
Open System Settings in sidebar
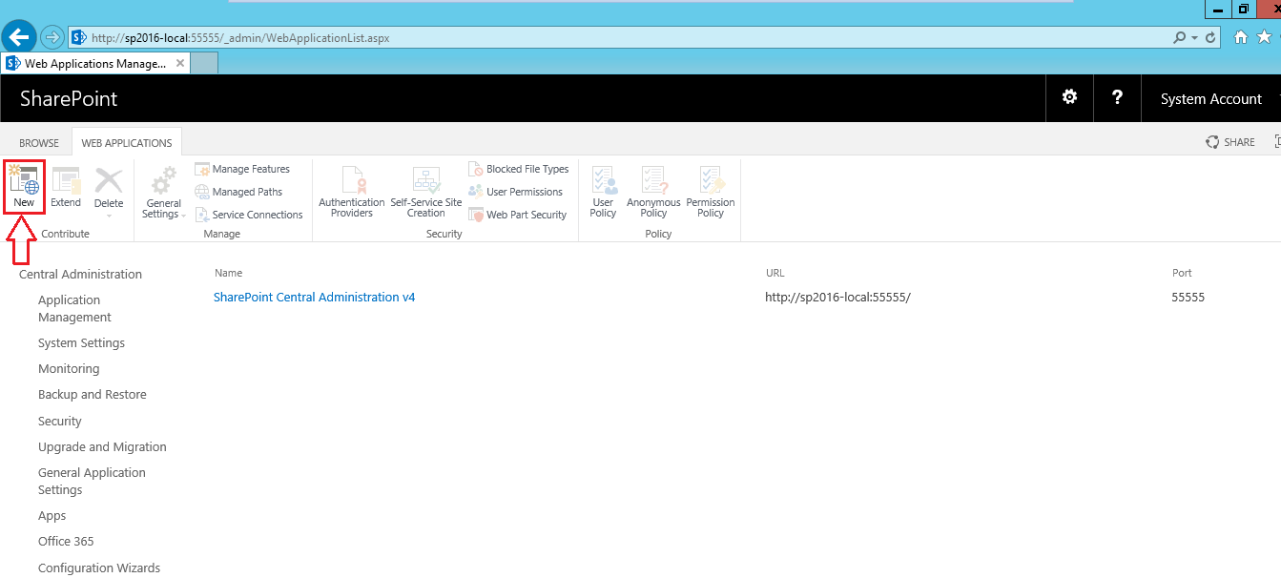81,343
